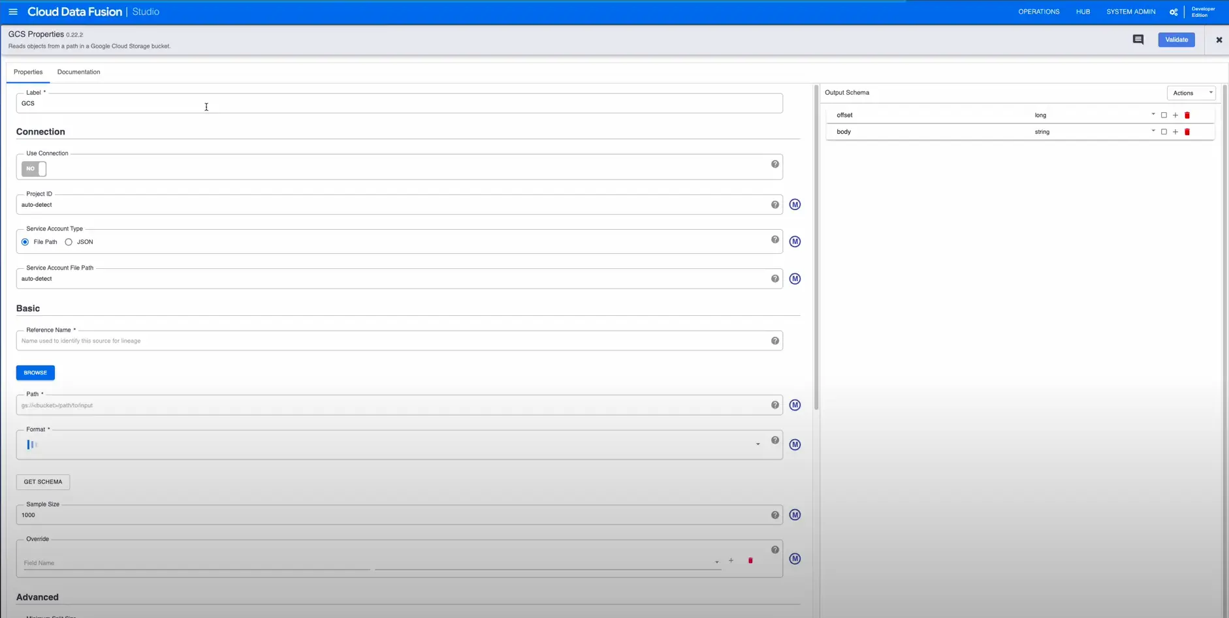
Task: Show help for Format field
Action: tap(775, 440)
